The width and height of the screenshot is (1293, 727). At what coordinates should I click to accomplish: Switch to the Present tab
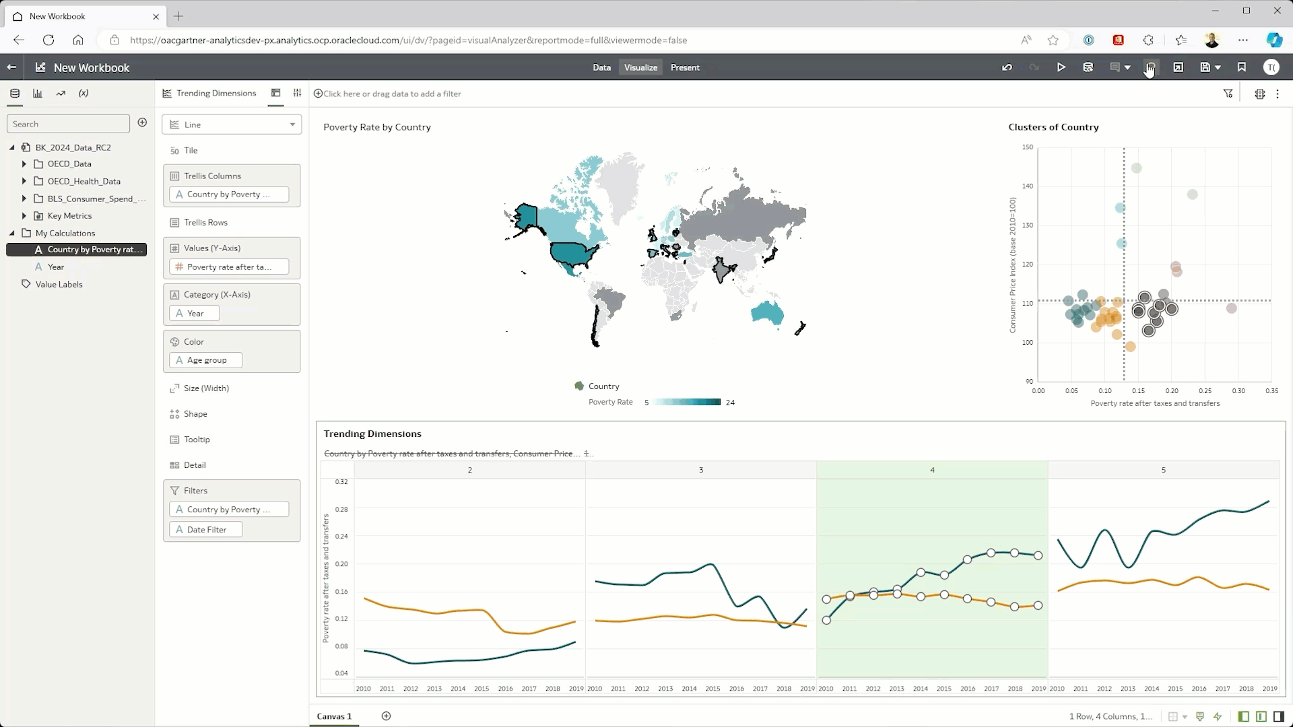[x=685, y=67]
